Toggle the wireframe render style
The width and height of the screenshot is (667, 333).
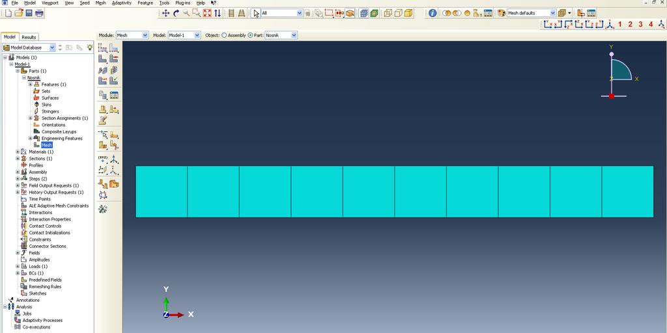(388, 13)
